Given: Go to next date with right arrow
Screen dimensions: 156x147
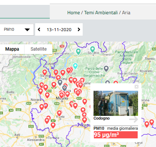Looking at the screenshot, I should [79, 30].
